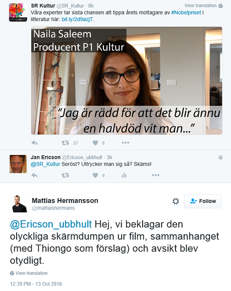The width and height of the screenshot is (231, 291).
Task: Open more options on Jan Ericson's tweet
Action: tap(156, 175)
